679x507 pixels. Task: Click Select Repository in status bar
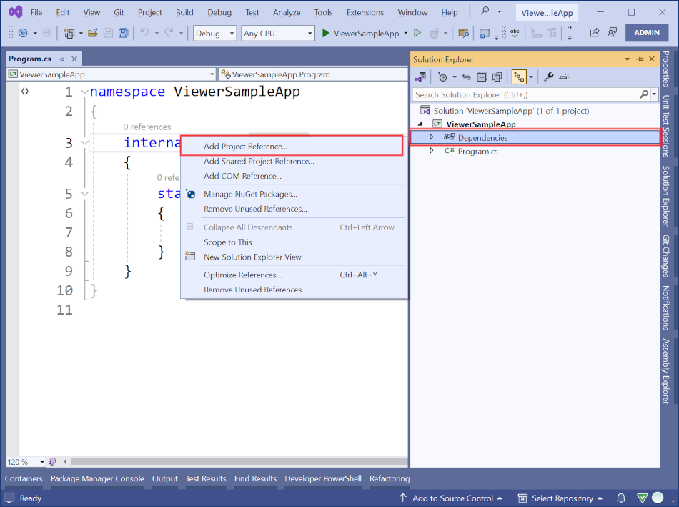tap(560, 498)
